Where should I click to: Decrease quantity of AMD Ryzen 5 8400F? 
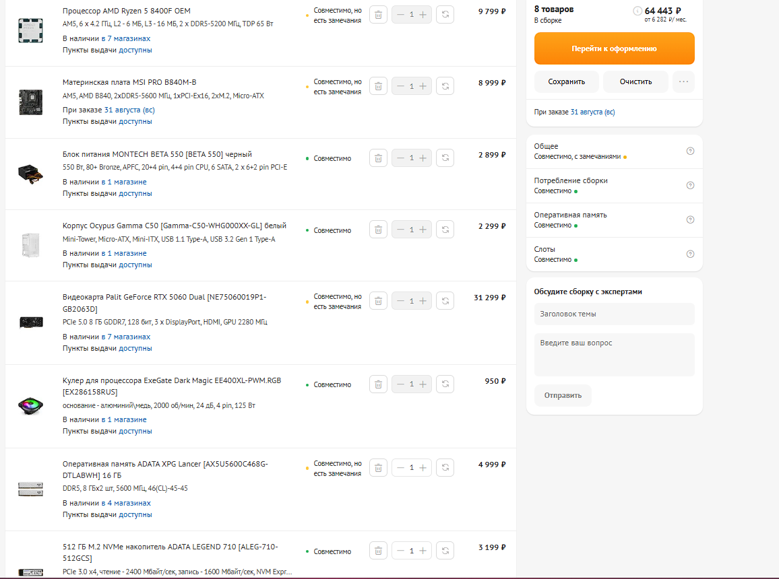pos(400,14)
